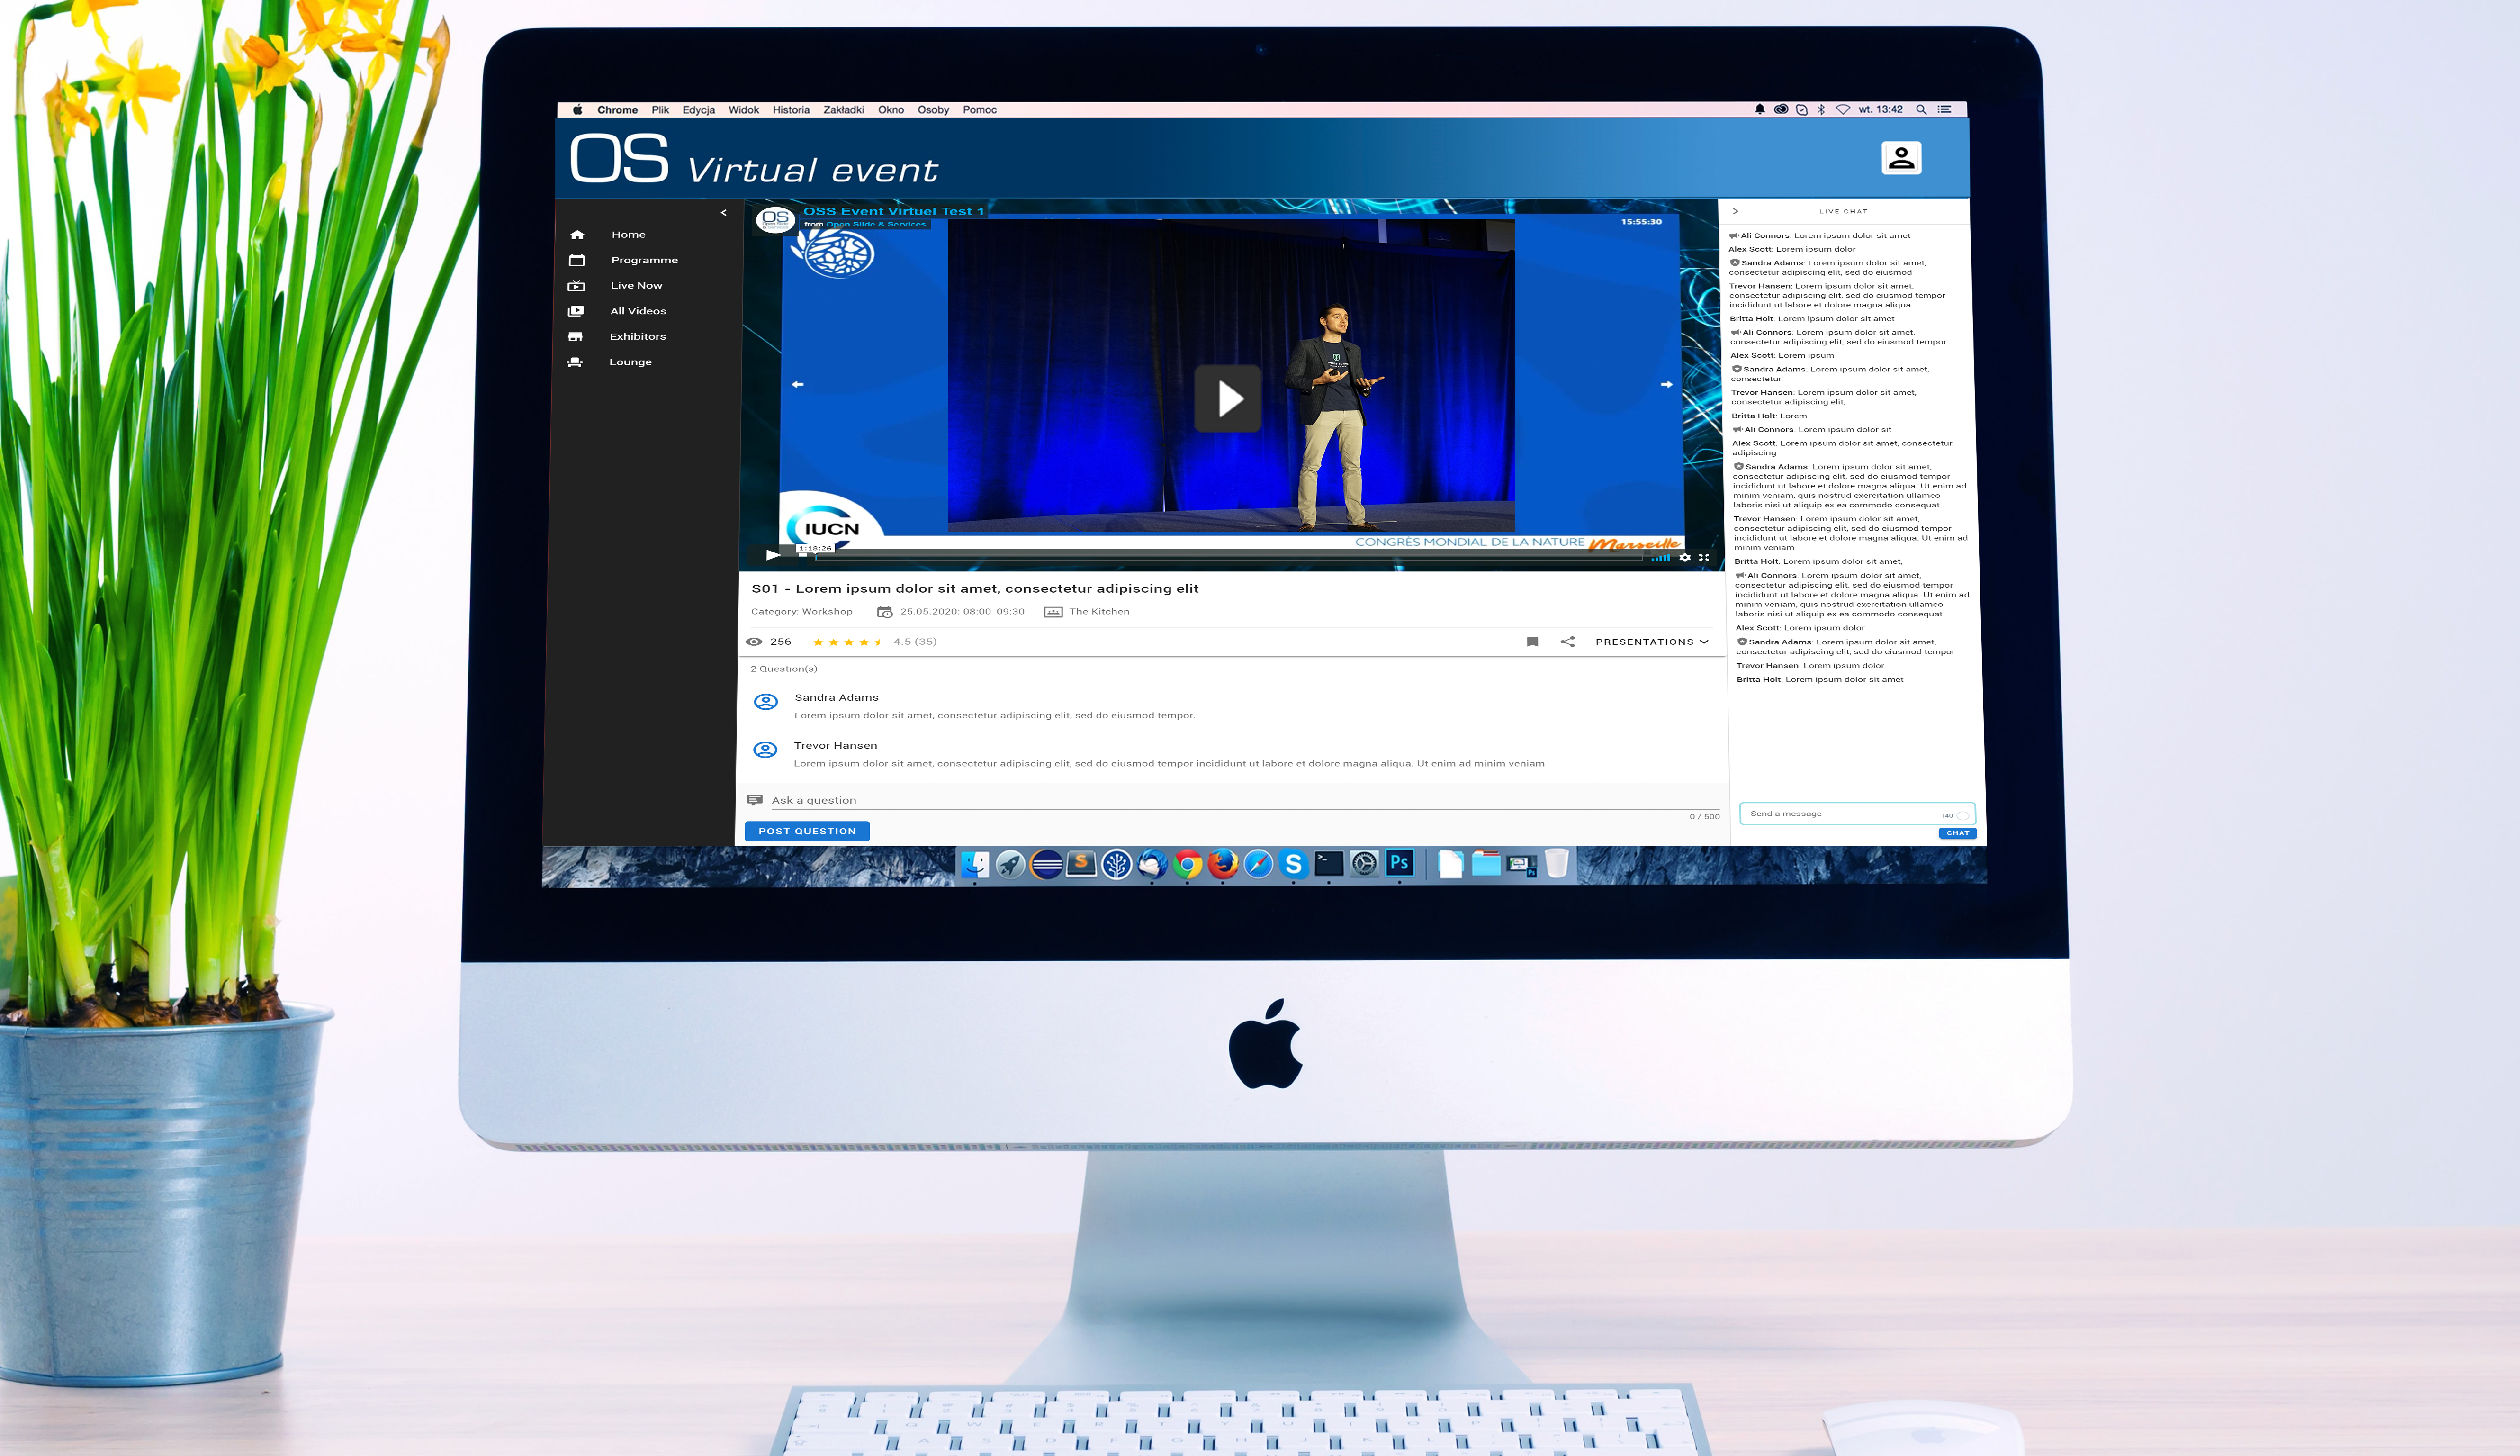Click the Send a message field
The image size is (2520, 1456).
click(1857, 814)
